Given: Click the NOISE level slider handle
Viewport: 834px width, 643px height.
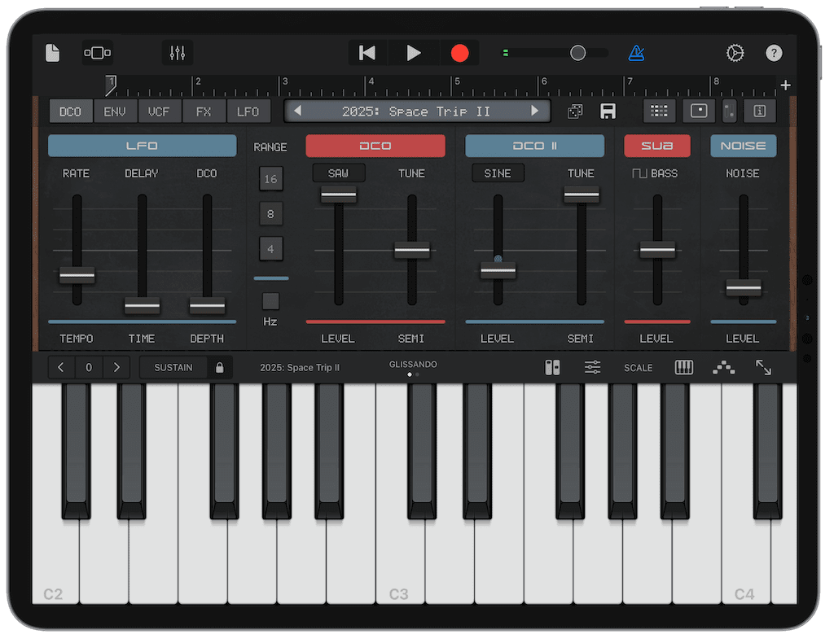Looking at the screenshot, I should point(744,288).
